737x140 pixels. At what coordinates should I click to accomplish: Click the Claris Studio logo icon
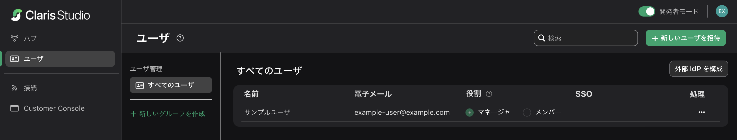(17, 15)
